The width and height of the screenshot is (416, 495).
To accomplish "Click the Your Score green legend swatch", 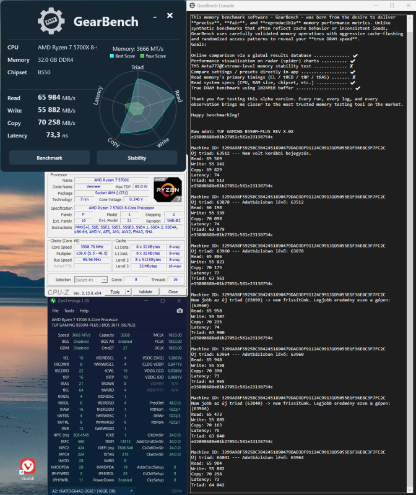I will (142, 56).
